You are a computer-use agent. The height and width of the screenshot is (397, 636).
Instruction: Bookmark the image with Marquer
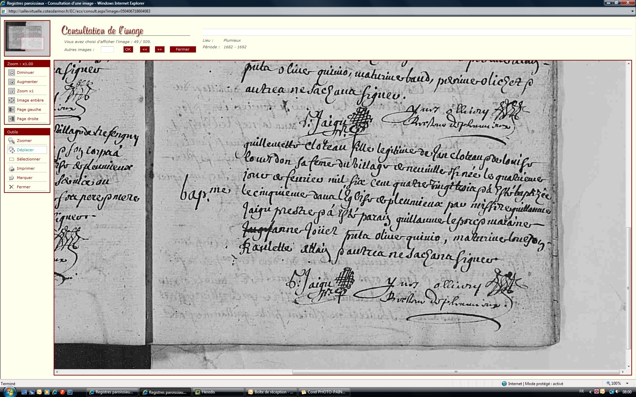[x=12, y=178]
